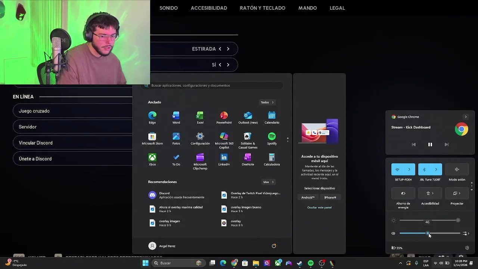Expand Wi-Fi networks list chevron
The width and height of the screenshot is (478, 269).
pyautogui.click(x=409, y=170)
